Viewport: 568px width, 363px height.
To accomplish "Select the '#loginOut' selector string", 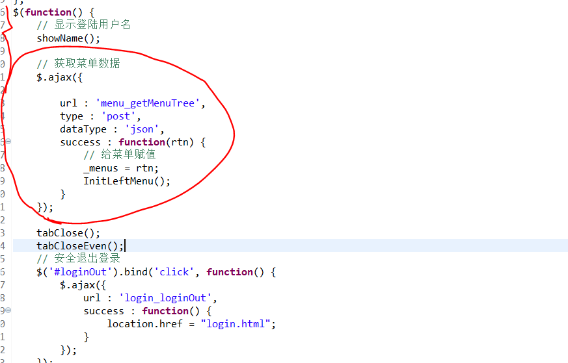I will pyautogui.click(x=81, y=272).
